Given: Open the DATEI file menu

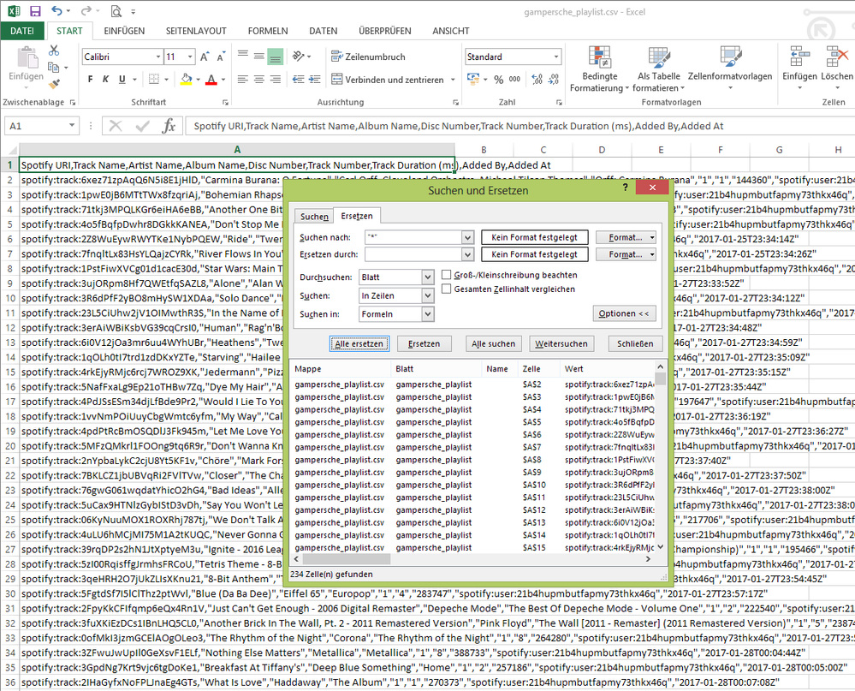Looking at the screenshot, I should click(x=22, y=31).
